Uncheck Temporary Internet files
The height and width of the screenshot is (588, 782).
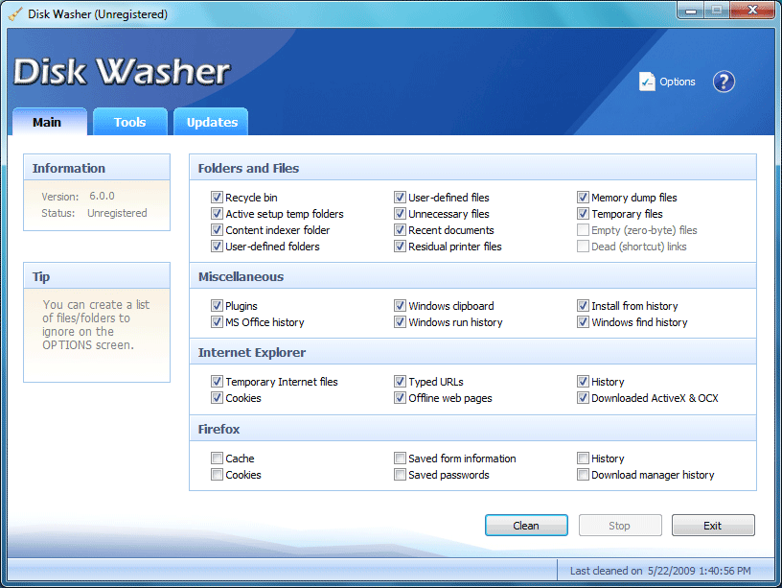[x=217, y=382]
